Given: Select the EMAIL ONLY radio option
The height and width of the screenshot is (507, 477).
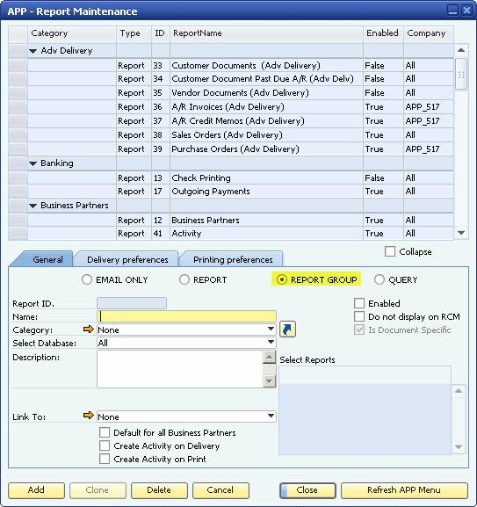Looking at the screenshot, I should pyautogui.click(x=87, y=279).
